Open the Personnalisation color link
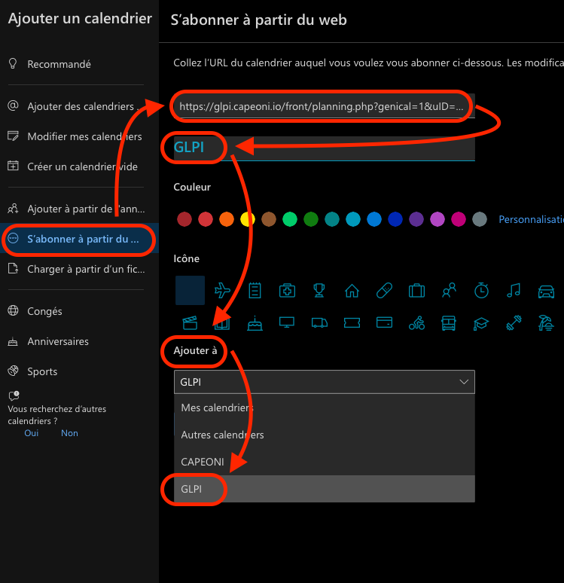Screen dimensions: 564x583 [531, 219]
